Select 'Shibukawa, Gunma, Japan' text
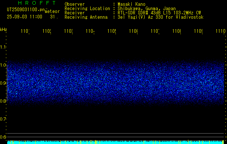 (x=147, y=9)
